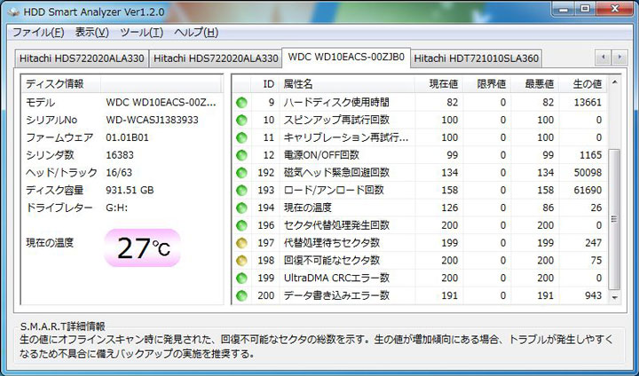The height and width of the screenshot is (376, 639).
Task: Switch to the second Hitachi HDS722020ALA330 tab
Action: pos(216,59)
